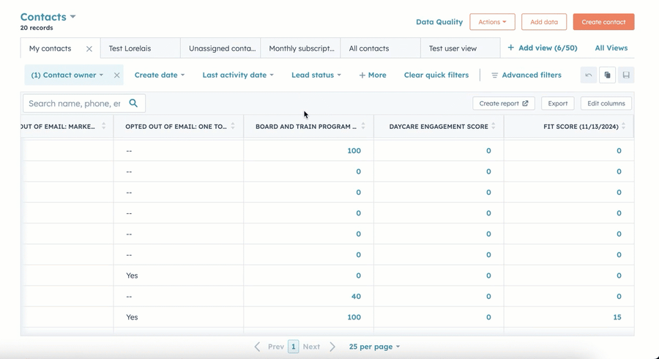The image size is (659, 359).
Task: Click the Add data button
Action: (544, 22)
